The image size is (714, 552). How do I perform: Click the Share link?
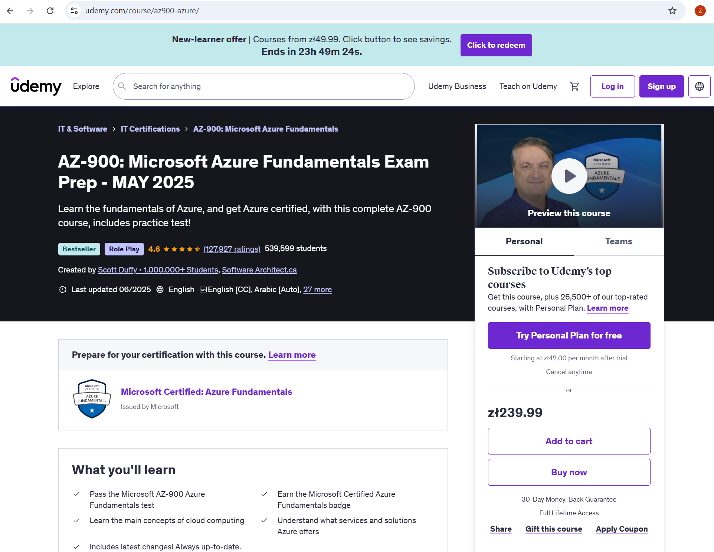(x=501, y=529)
